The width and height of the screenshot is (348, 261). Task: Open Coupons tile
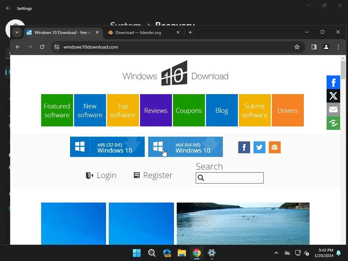(189, 110)
